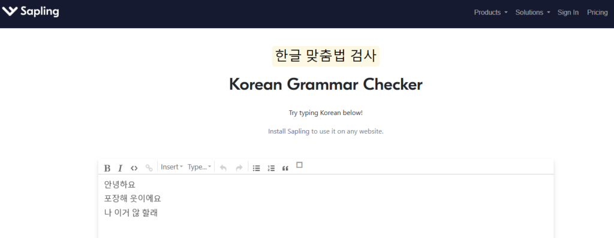Click the 'Korean Grammar Checker' heading
The height and width of the screenshot is (238, 614).
326,85
